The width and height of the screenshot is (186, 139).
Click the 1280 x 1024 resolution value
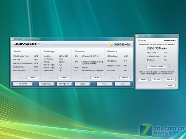64,56
